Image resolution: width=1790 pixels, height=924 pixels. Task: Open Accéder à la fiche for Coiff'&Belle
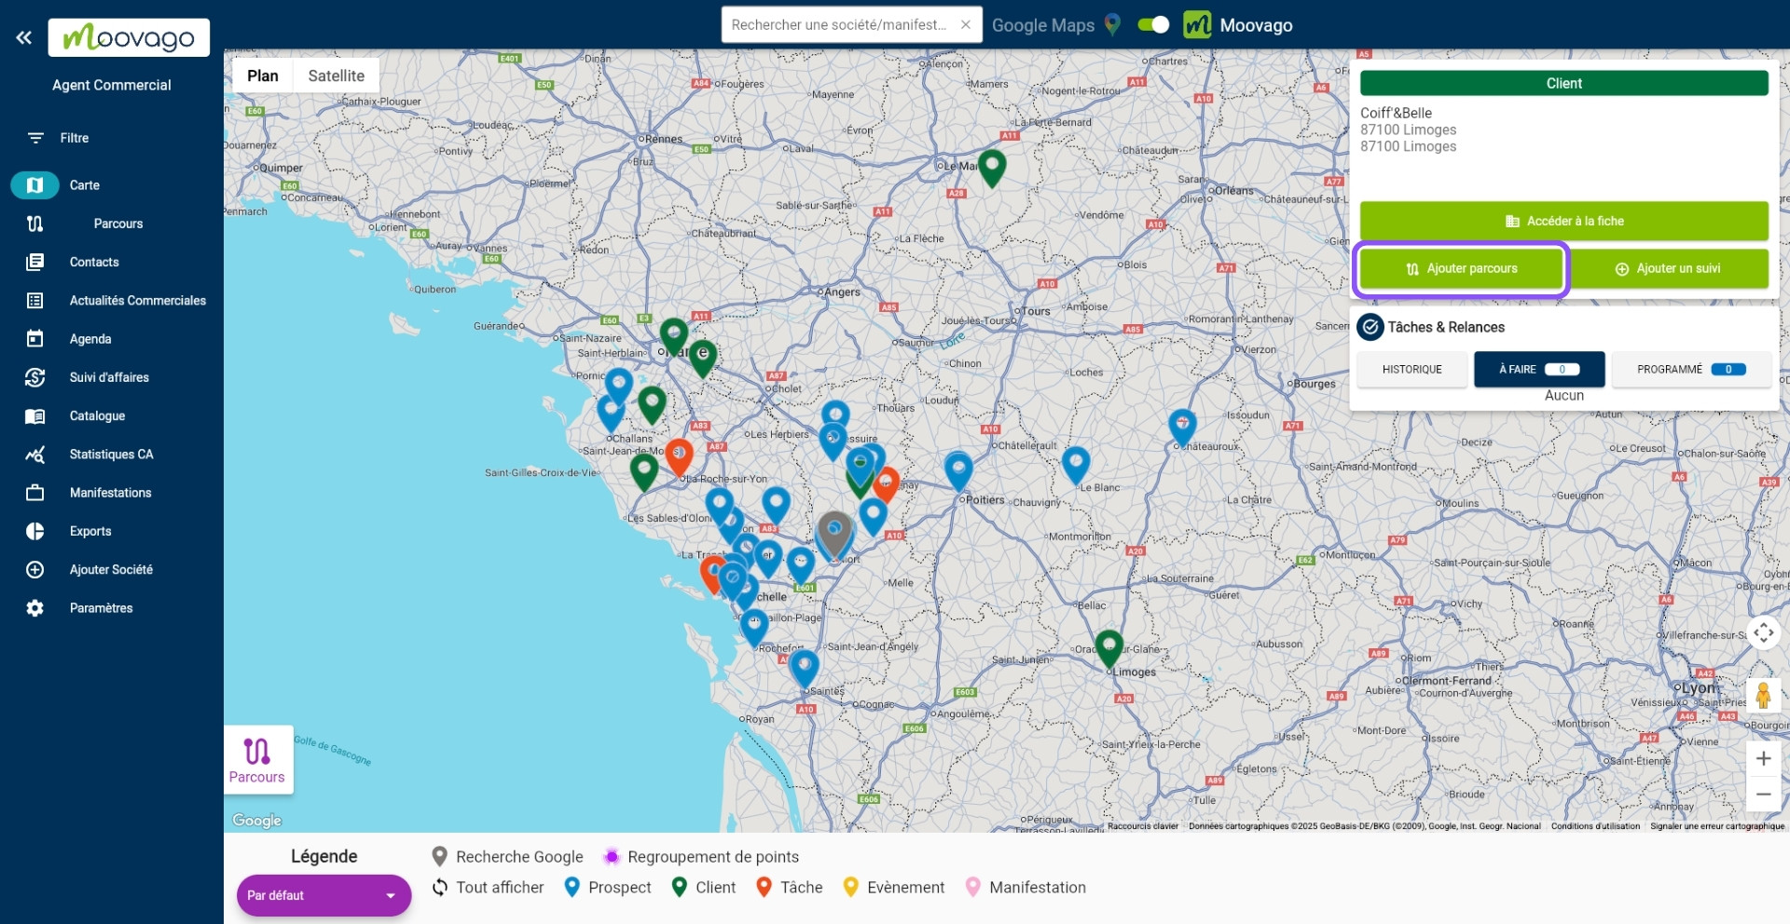coord(1563,221)
